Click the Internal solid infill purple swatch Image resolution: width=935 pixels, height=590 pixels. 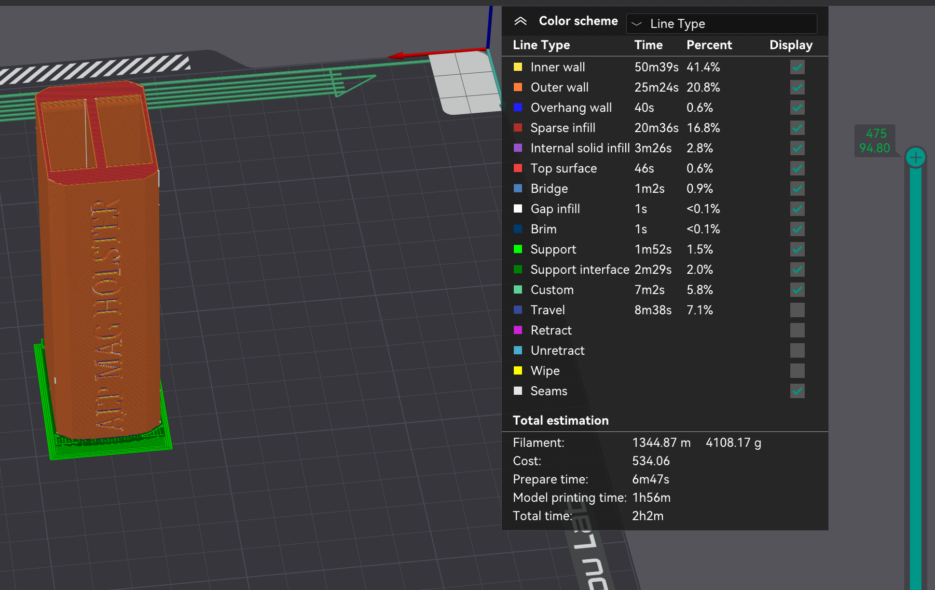pos(518,148)
